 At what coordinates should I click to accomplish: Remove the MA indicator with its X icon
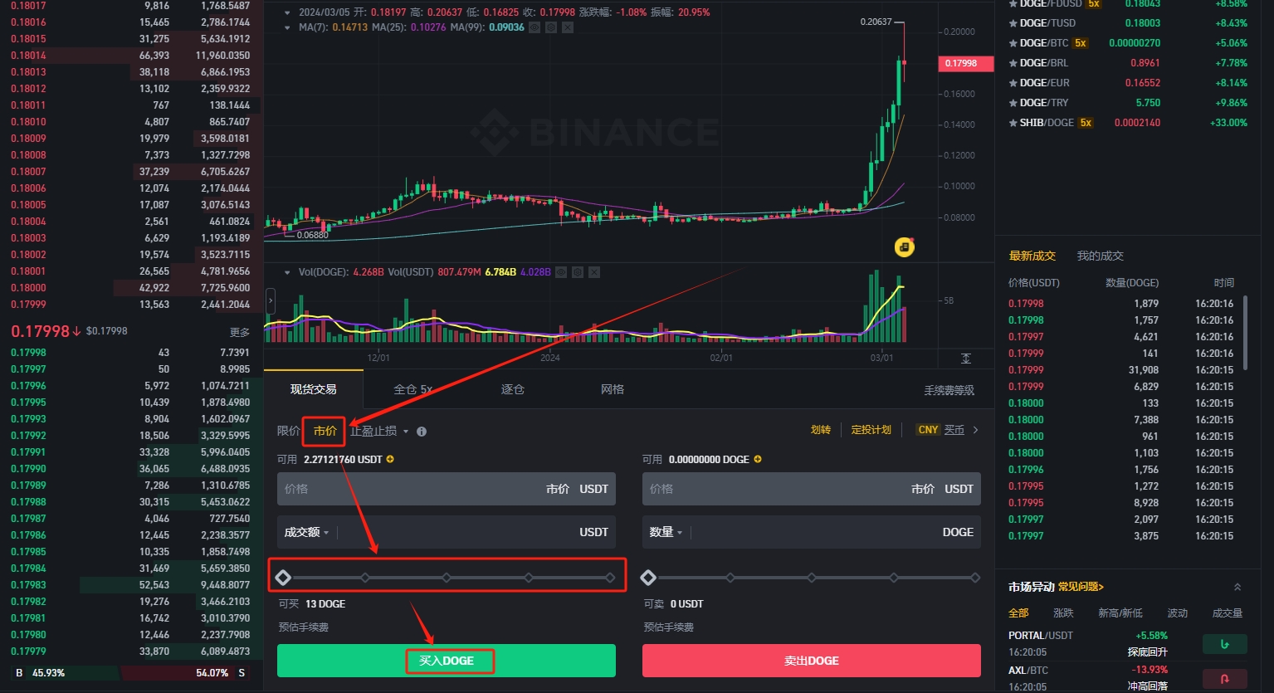(x=568, y=27)
